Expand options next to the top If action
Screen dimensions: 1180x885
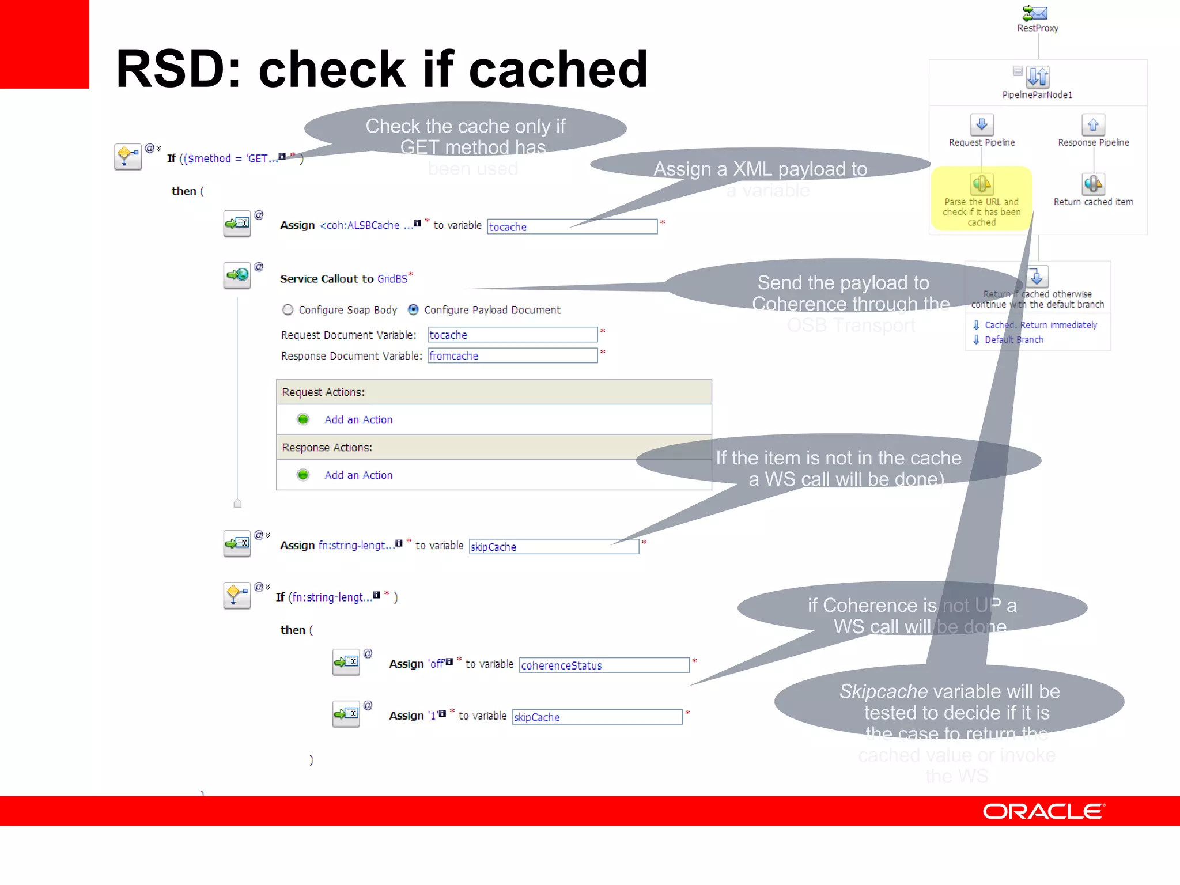click(x=159, y=148)
